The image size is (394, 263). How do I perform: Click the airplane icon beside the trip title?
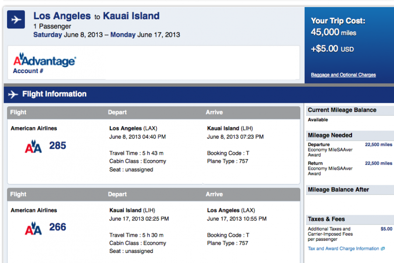coord(16,20)
